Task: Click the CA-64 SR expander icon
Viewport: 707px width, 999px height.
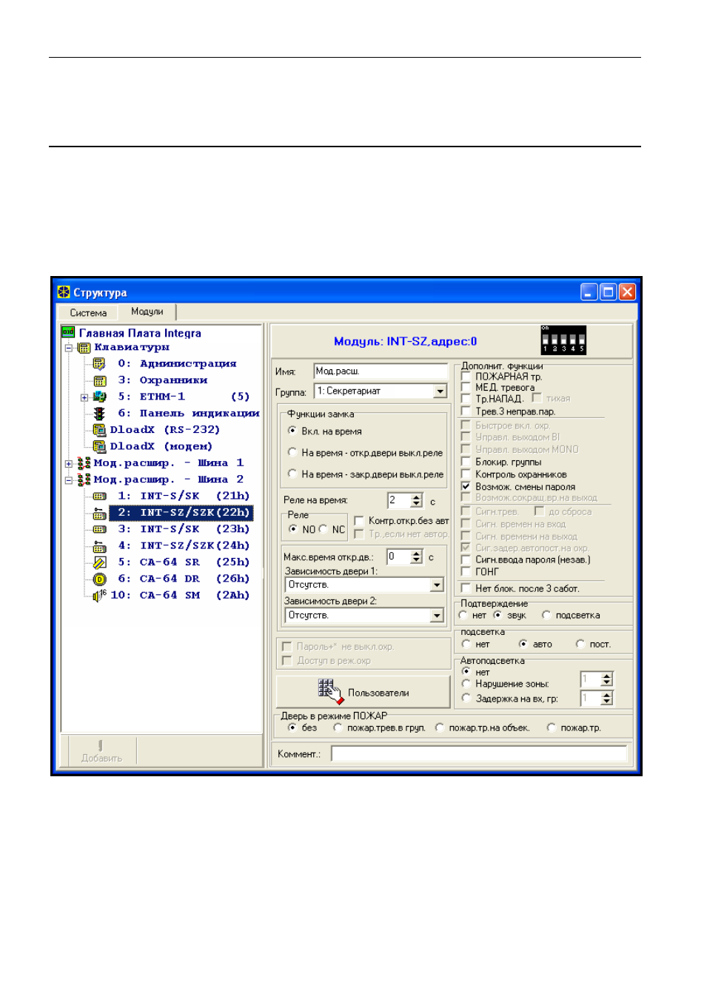Action: click(99, 562)
